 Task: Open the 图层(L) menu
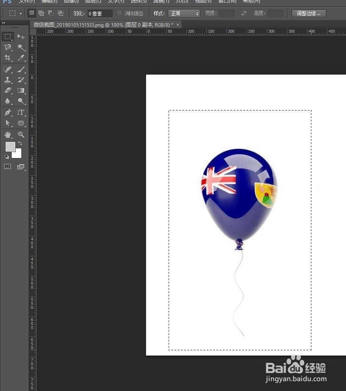[93, 1]
